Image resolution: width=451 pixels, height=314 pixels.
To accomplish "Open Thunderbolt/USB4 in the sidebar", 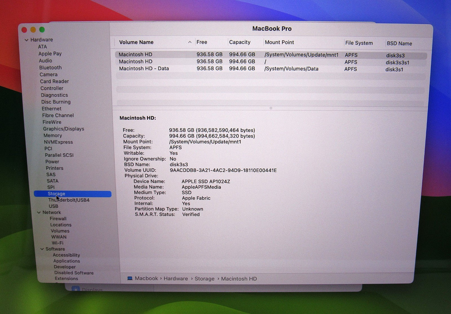I will tap(69, 200).
